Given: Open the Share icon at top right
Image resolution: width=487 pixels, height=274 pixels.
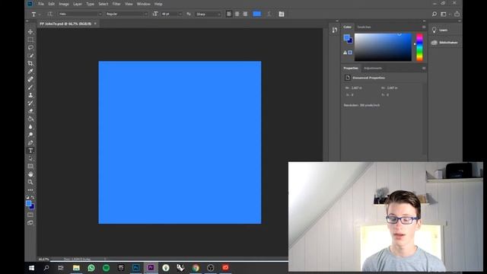Looking at the screenshot, I should tap(457, 14).
